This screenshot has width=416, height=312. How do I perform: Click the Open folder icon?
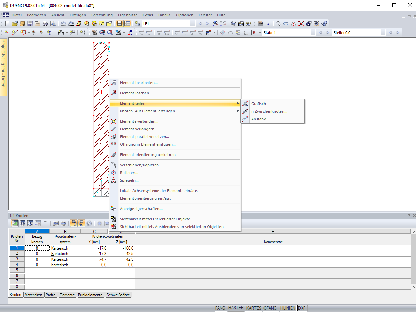point(15,24)
